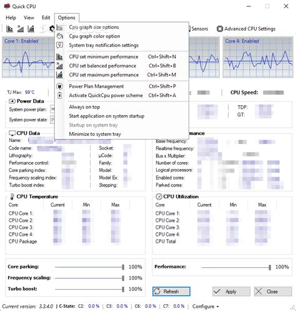The width and height of the screenshot is (296, 311).
Task: Choose Cpu graph size options
Action: 122,27
